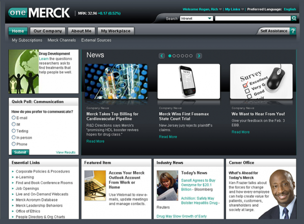Open Sanofi Agrees to Buy Genzyme article
The image size is (304, 224).
[198, 185]
